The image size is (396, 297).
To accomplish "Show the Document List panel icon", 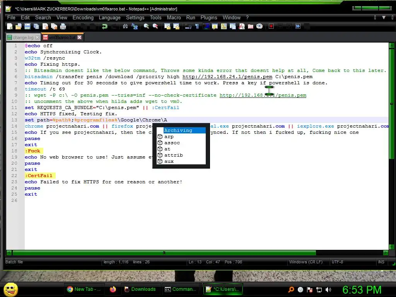I will point(232,26).
